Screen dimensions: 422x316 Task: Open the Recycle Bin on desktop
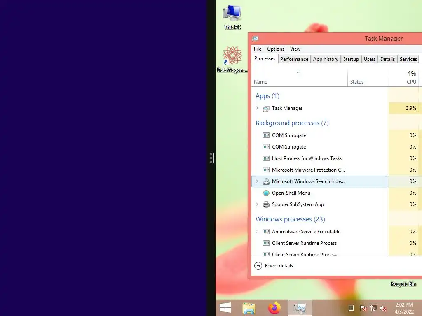pyautogui.click(x=403, y=284)
